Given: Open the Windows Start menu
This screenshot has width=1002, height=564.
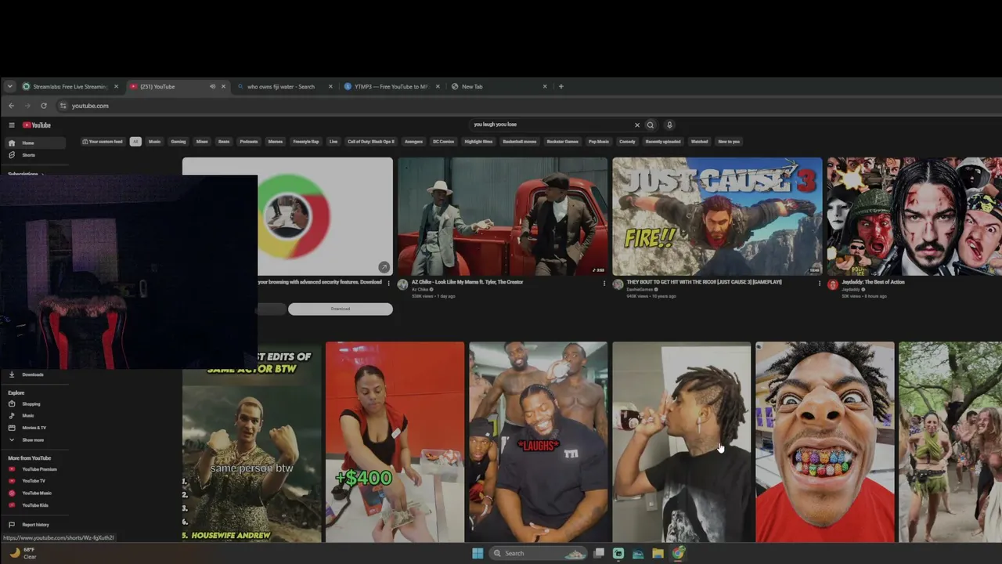Looking at the screenshot, I should 478,553.
